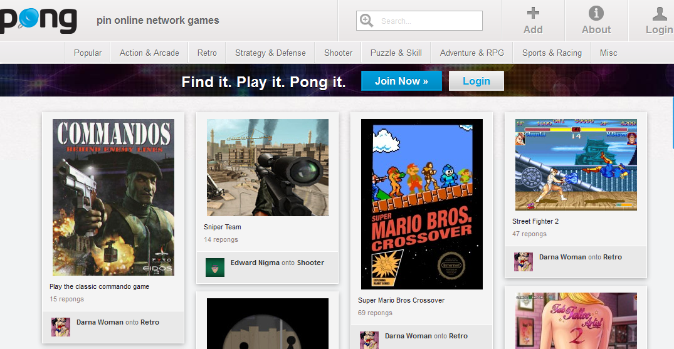Click Darna Woman name under Super Mario Crossover
The height and width of the screenshot is (349, 674).
pos(408,336)
